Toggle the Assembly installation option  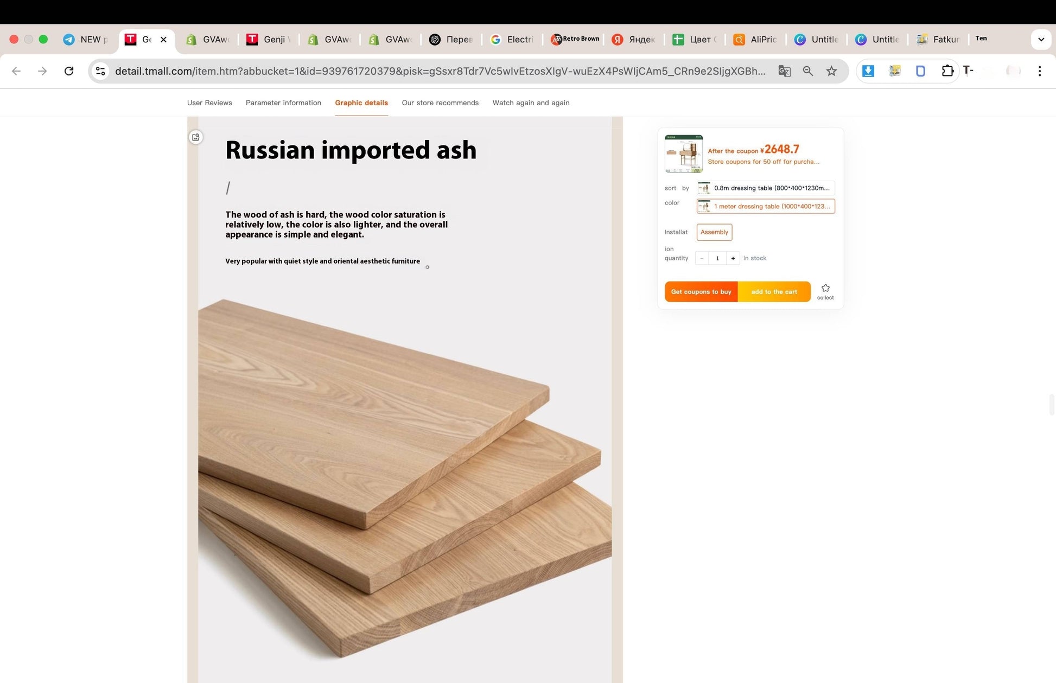[714, 232]
